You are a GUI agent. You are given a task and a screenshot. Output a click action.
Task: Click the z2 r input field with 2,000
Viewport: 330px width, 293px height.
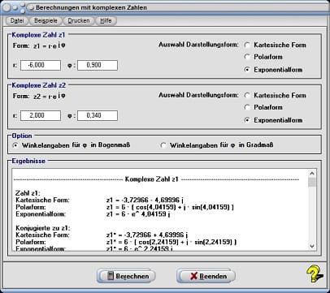click(x=41, y=115)
